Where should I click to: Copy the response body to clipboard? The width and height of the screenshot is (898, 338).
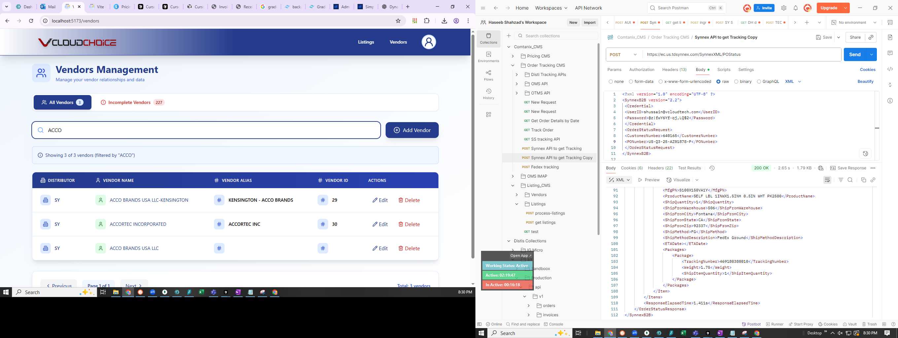pyautogui.click(x=863, y=180)
